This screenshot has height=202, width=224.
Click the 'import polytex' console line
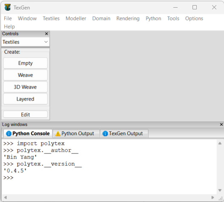click(34, 144)
